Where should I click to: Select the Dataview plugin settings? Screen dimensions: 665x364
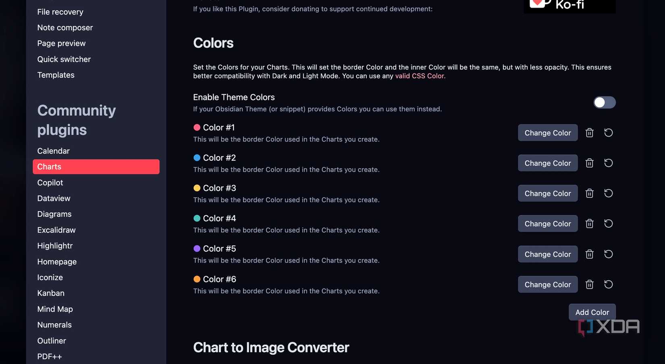54,198
